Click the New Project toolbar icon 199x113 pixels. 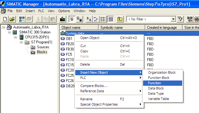point(5,19)
